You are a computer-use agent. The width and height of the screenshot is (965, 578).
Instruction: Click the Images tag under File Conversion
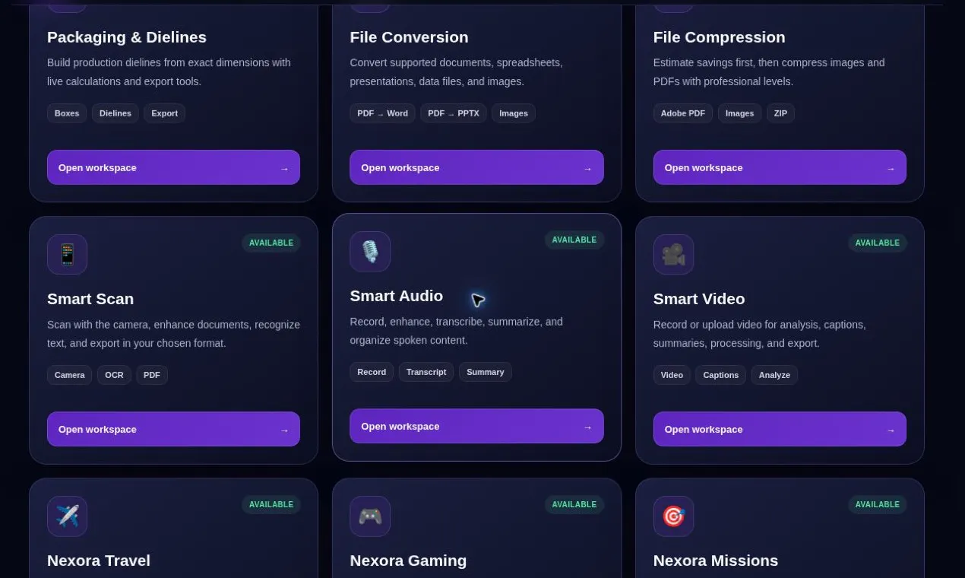[x=514, y=113]
